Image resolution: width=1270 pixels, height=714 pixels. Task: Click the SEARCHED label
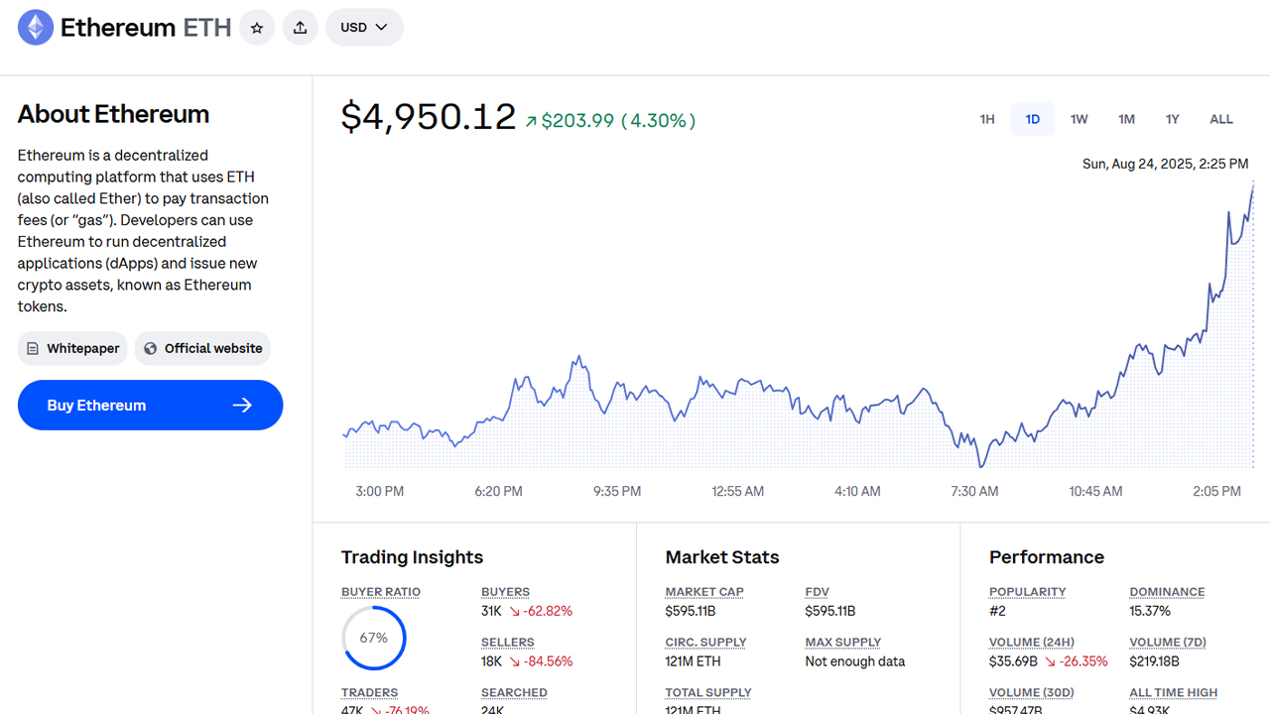point(514,693)
